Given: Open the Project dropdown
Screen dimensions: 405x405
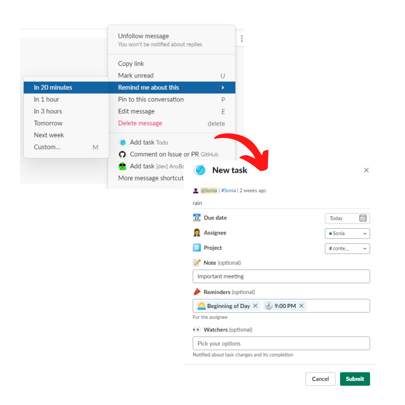Looking at the screenshot, I should coord(347,248).
